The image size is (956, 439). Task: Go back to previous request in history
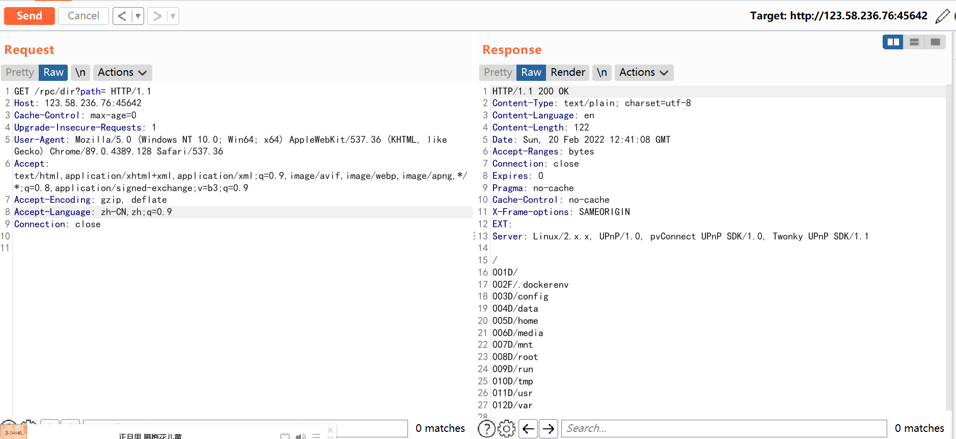click(x=122, y=16)
